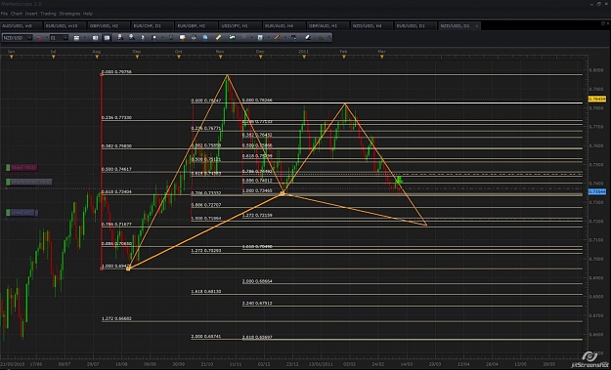Click the yellow timeline marker under Feb
The image size is (611, 370).
[x=344, y=57]
